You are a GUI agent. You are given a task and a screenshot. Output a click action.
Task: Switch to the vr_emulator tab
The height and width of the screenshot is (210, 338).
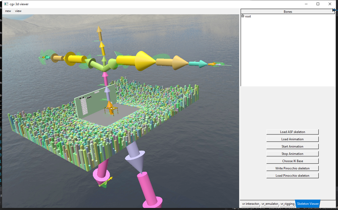pos(270,204)
